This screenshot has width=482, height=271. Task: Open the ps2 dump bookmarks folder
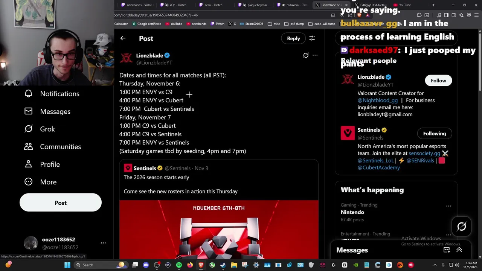pyautogui.click(x=294, y=24)
